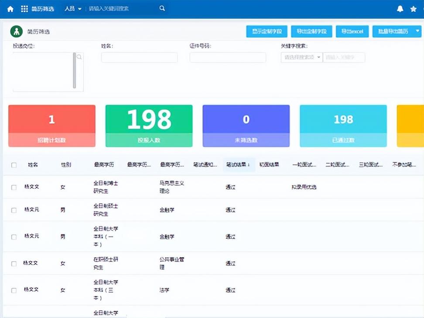The height and width of the screenshot is (318, 424).
Task: Expand the 批量导出简历 dropdown arrow
Action: tap(417, 31)
